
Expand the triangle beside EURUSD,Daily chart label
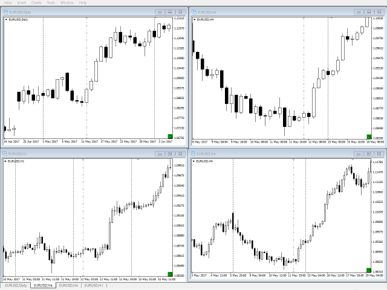6,19
